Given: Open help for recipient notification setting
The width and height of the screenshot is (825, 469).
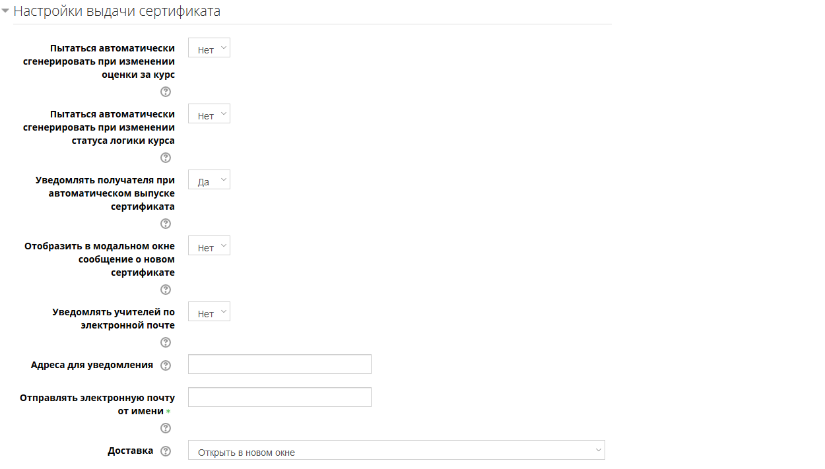Looking at the screenshot, I should [x=166, y=224].
